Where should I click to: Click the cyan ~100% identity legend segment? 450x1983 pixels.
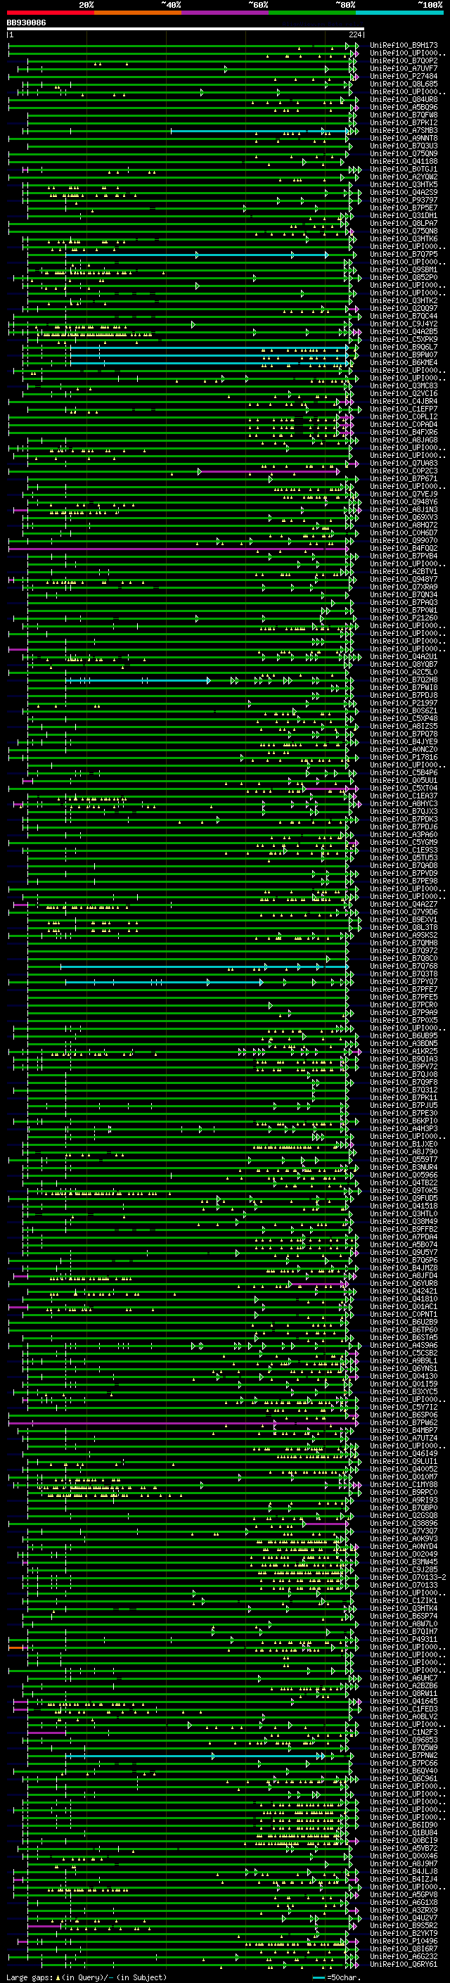point(399,13)
